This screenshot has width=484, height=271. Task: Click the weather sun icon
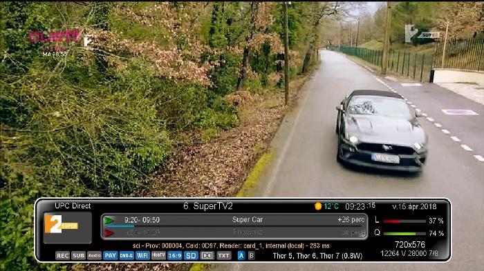pos(318,206)
